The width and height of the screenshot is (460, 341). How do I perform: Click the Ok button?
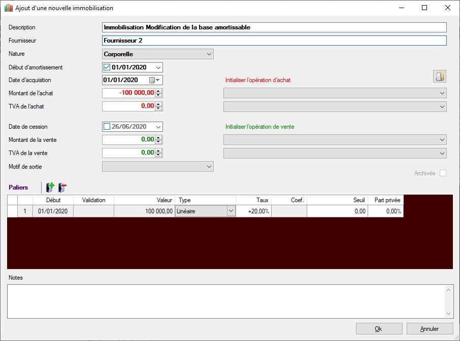point(379,329)
